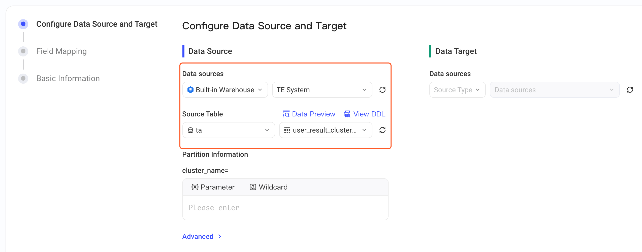Insert a Wildcard in cluster_name field
Screen dimensions: 642x252
tap(269, 187)
